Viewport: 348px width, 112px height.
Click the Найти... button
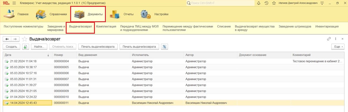[39, 47]
